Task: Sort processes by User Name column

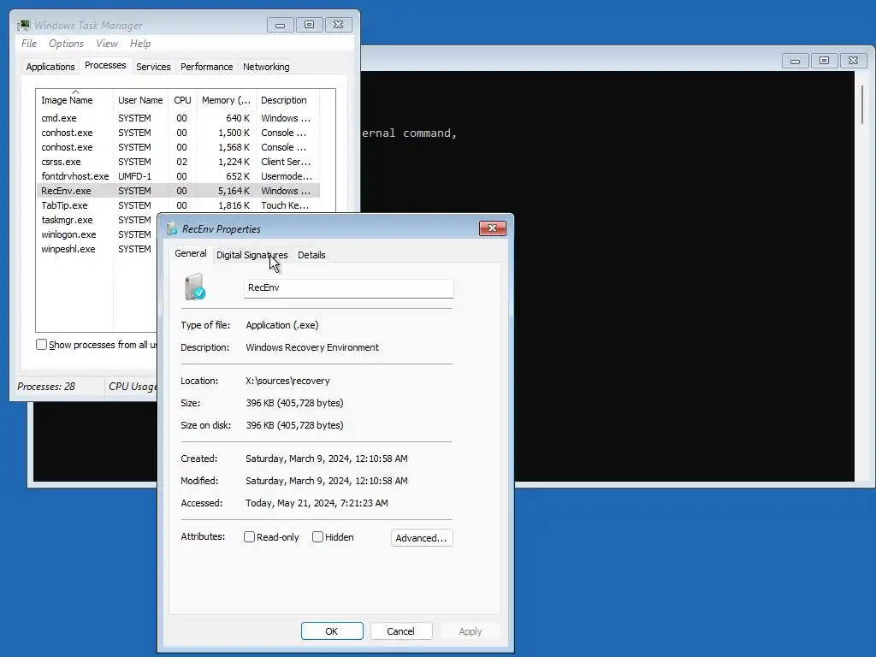Action: 140,100
